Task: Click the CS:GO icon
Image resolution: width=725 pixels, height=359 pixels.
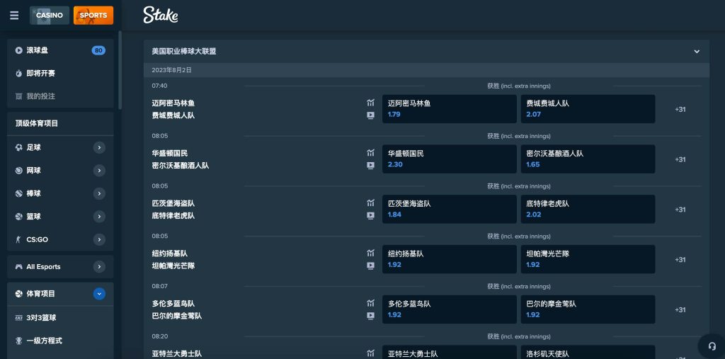Action: [18, 239]
